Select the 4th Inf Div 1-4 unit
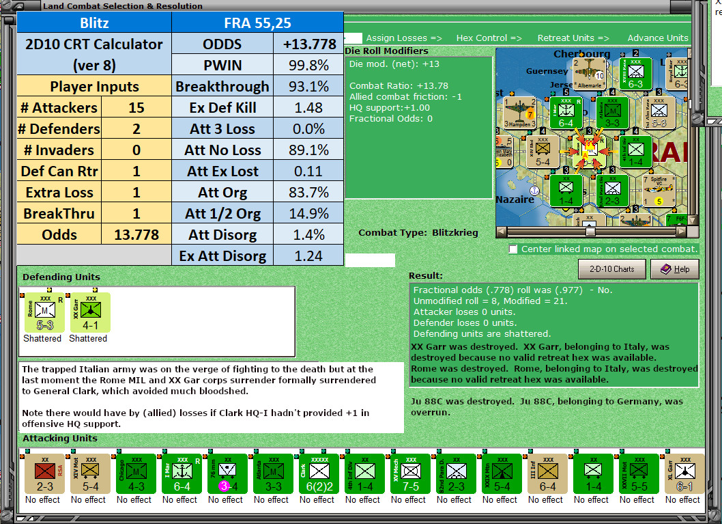This screenshot has height=524, width=722. tap(364, 473)
